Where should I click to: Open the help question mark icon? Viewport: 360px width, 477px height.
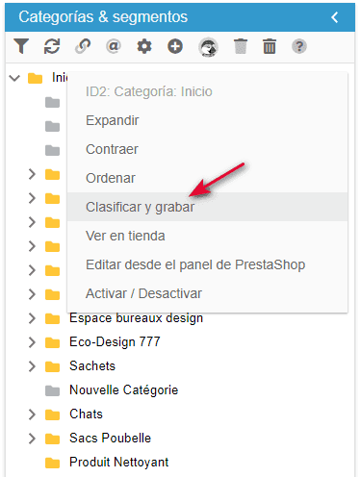tap(299, 46)
